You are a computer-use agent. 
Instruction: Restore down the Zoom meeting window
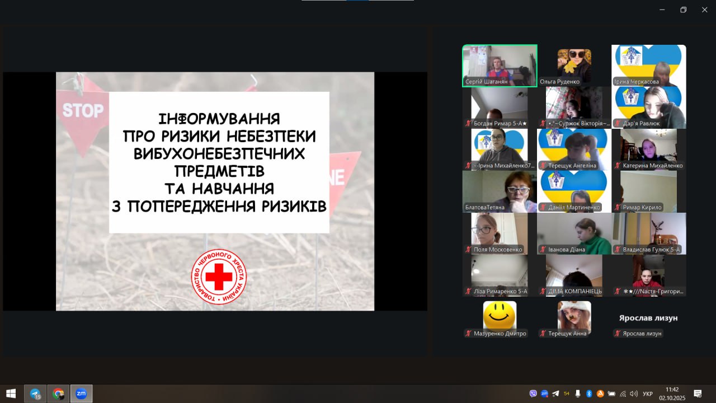click(683, 10)
